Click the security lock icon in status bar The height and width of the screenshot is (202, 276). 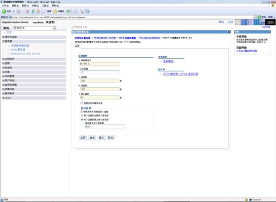coord(247,200)
